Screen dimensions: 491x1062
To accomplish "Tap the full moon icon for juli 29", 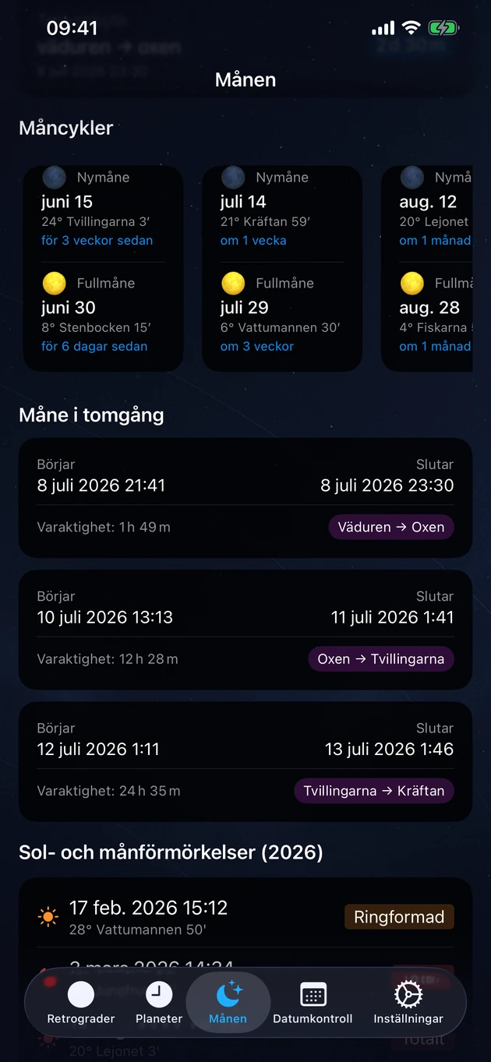I will pyautogui.click(x=233, y=283).
